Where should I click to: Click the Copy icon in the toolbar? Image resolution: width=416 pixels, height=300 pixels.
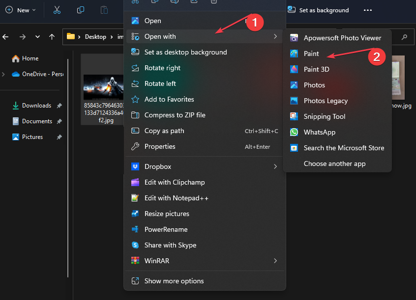[80, 10]
